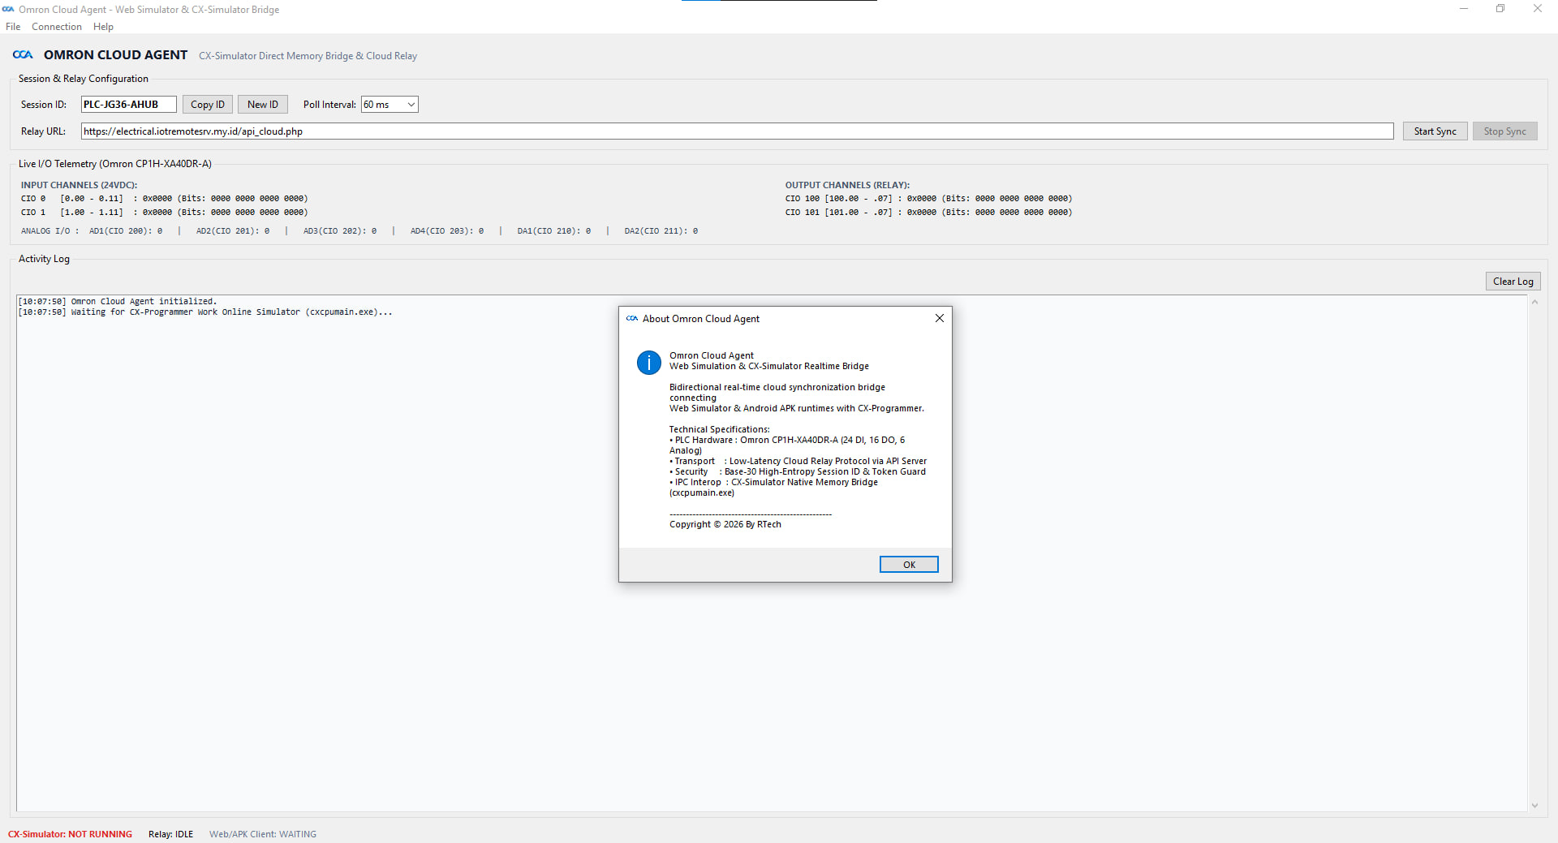
Task: Click the DA2(CIO 211) analog value
Action: tap(661, 231)
